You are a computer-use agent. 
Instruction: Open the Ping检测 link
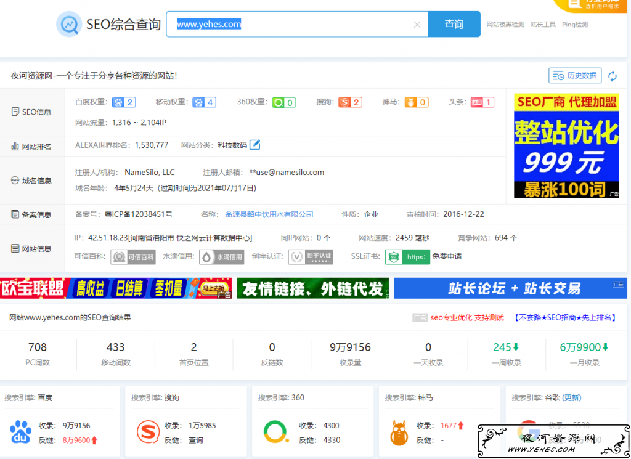coord(575,25)
